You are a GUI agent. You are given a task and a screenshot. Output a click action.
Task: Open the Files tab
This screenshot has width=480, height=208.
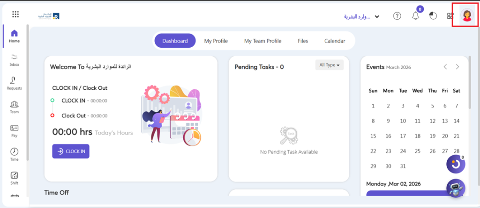click(x=303, y=41)
